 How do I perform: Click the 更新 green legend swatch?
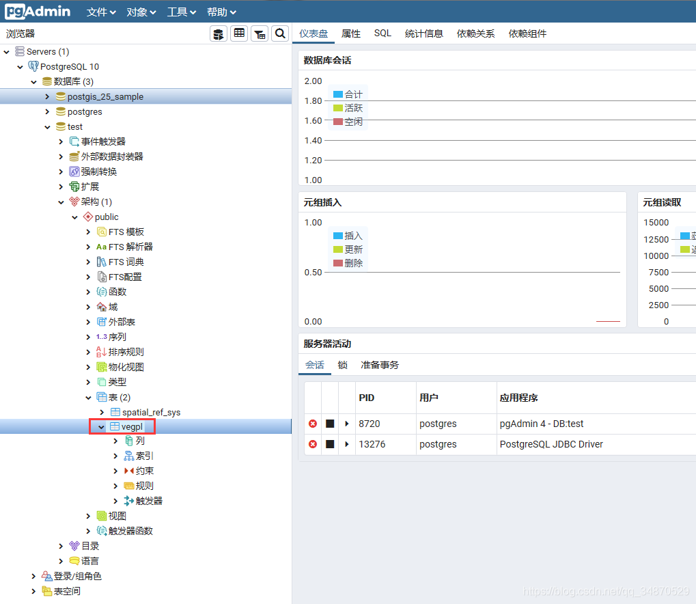pos(338,249)
